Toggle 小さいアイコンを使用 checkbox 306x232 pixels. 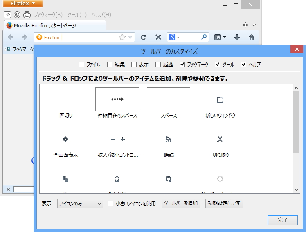click(110, 203)
